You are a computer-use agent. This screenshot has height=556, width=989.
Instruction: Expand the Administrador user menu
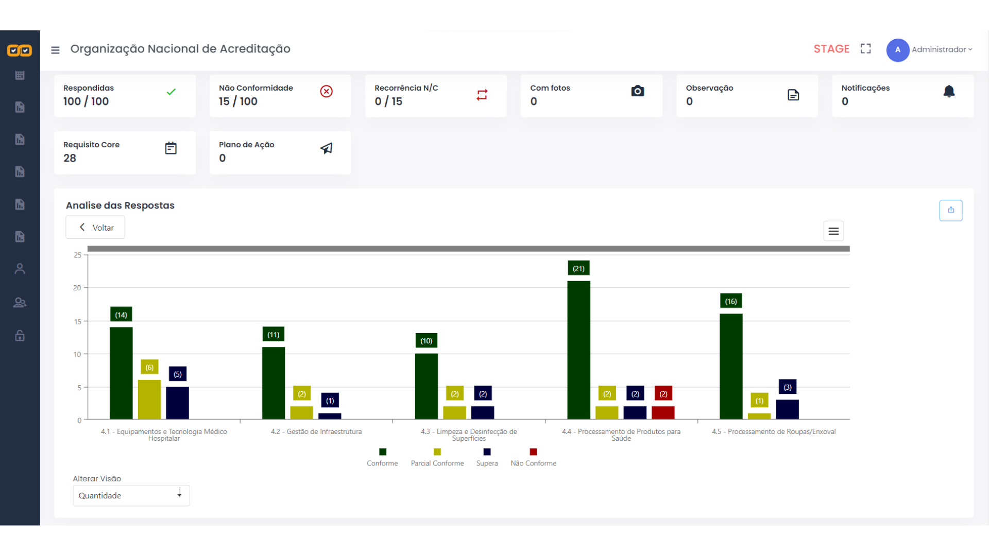click(941, 49)
